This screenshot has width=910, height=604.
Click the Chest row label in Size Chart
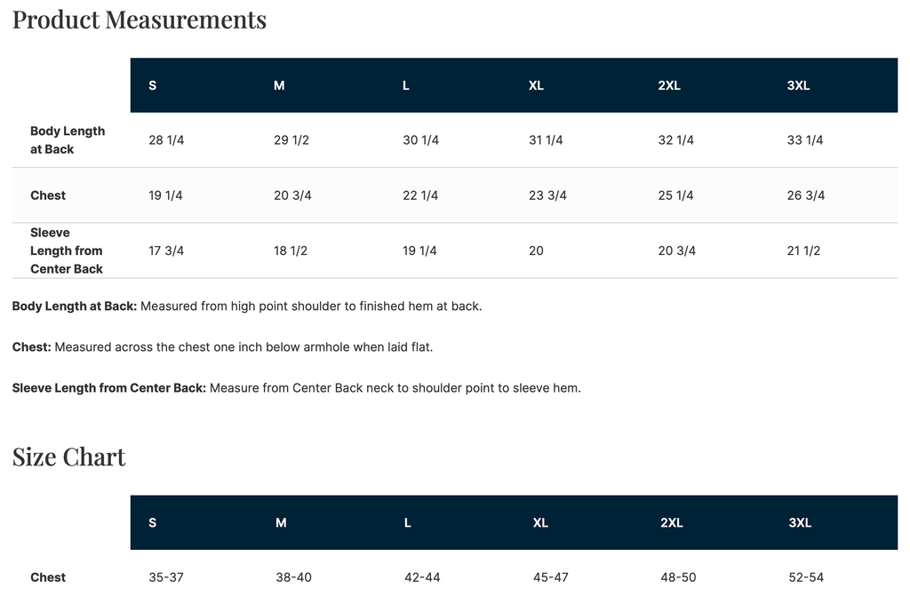point(48,577)
